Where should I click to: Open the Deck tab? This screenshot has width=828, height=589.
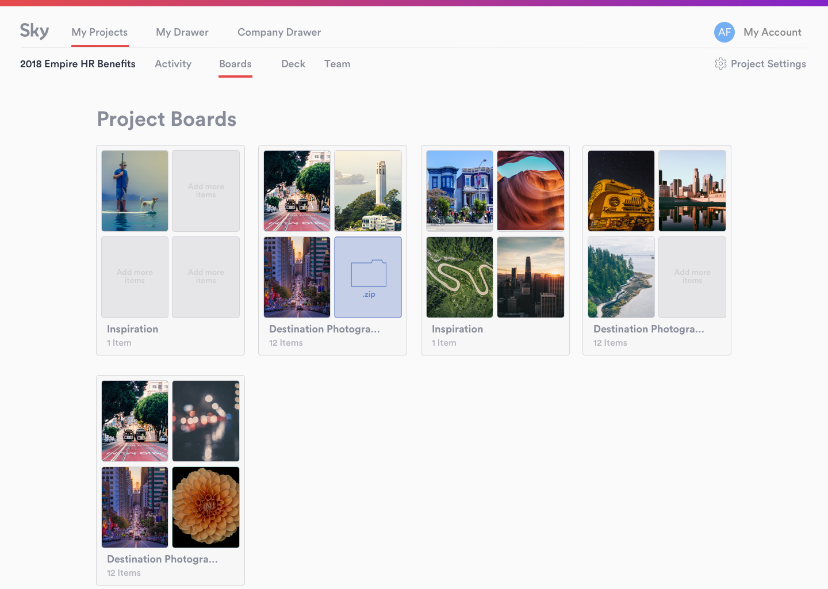(293, 64)
